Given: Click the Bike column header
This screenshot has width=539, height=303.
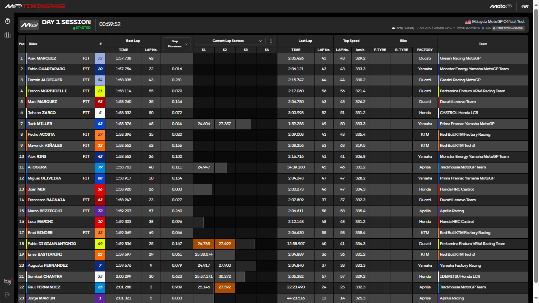Looking at the screenshot, I should click(403, 41).
